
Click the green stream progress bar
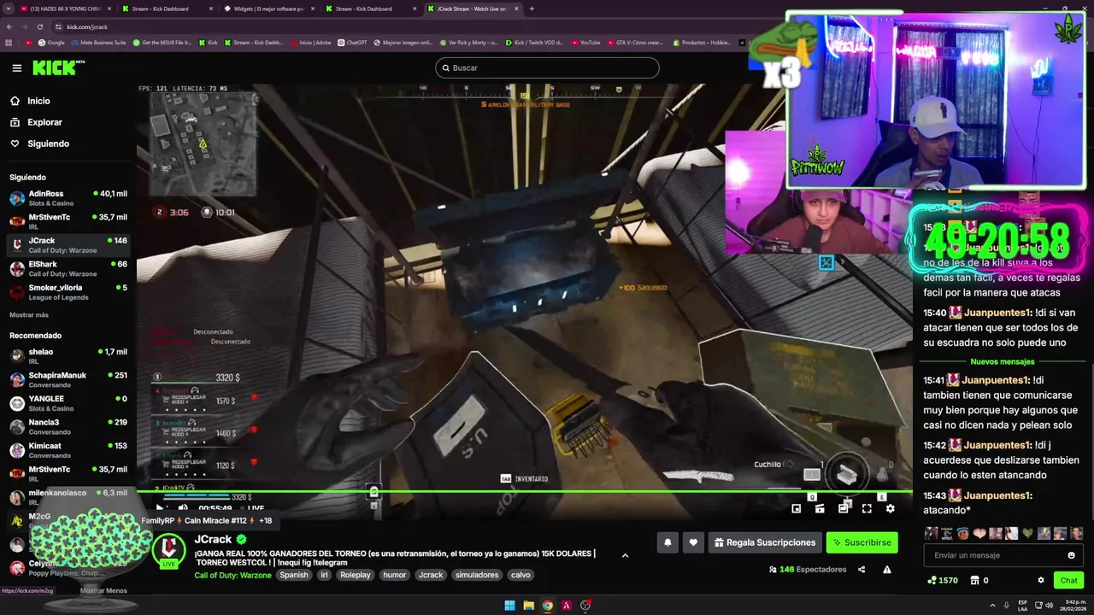click(x=524, y=491)
